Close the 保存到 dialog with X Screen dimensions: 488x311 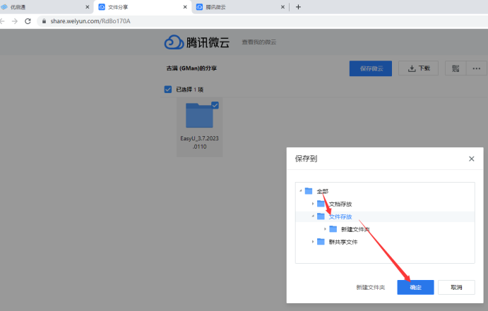[471, 159]
